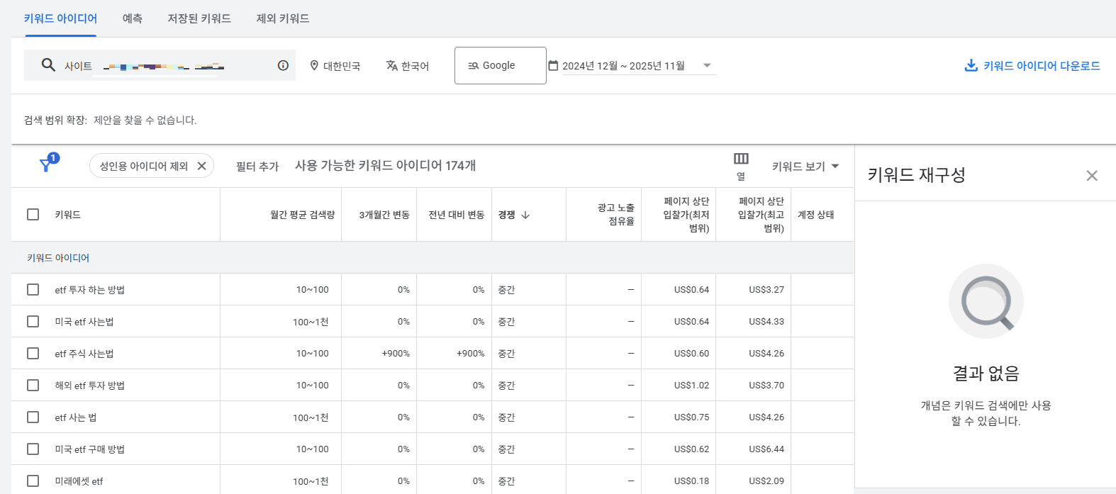Open the filter funnel icon with badge

(48, 163)
